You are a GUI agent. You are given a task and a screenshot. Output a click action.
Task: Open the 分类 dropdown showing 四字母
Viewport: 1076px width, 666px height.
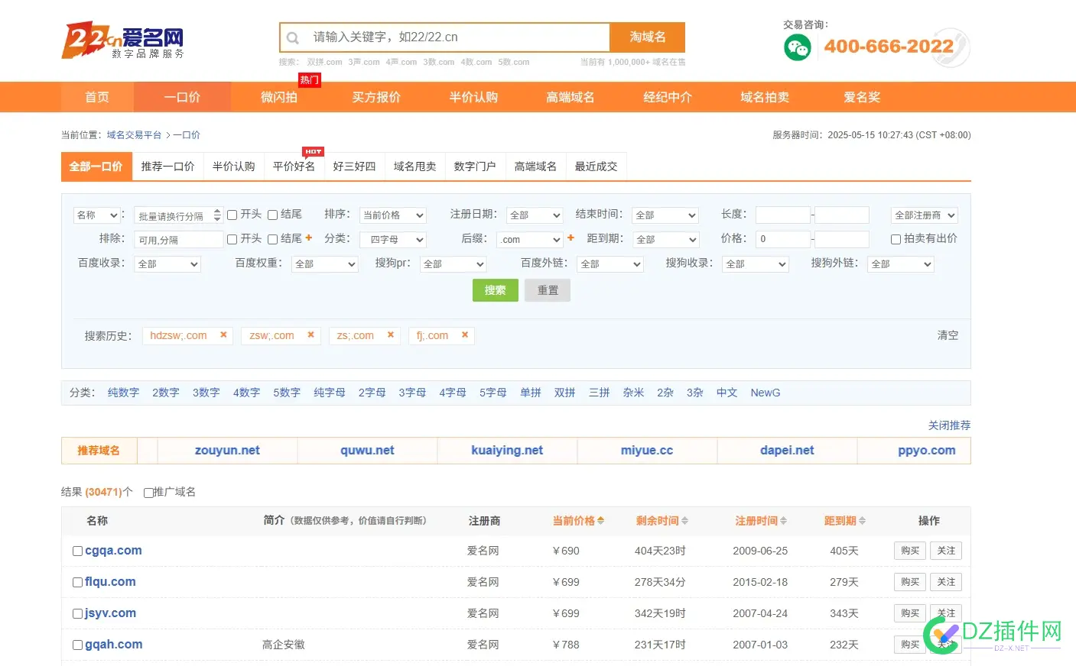coord(392,239)
